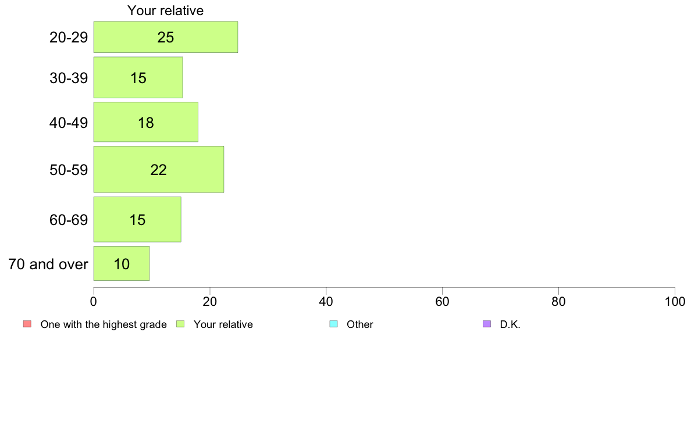Click the axis tick label 40
This screenshot has height=428, width=691.
tap(326, 301)
